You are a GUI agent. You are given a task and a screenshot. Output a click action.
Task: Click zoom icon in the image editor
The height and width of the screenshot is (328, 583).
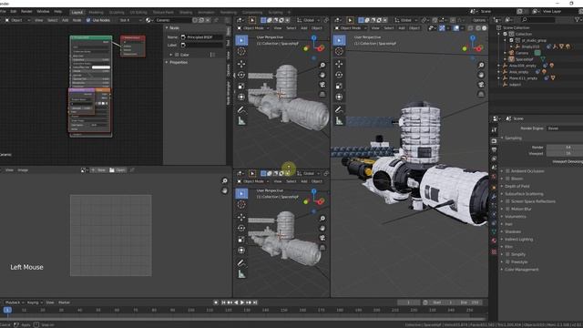[x=225, y=180]
